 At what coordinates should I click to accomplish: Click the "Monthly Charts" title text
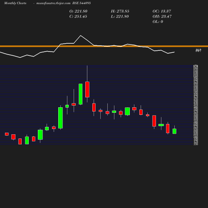(15, 3)
